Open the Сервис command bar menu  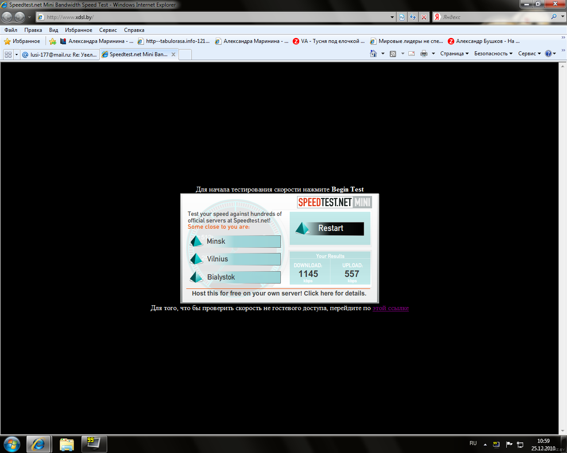(529, 54)
